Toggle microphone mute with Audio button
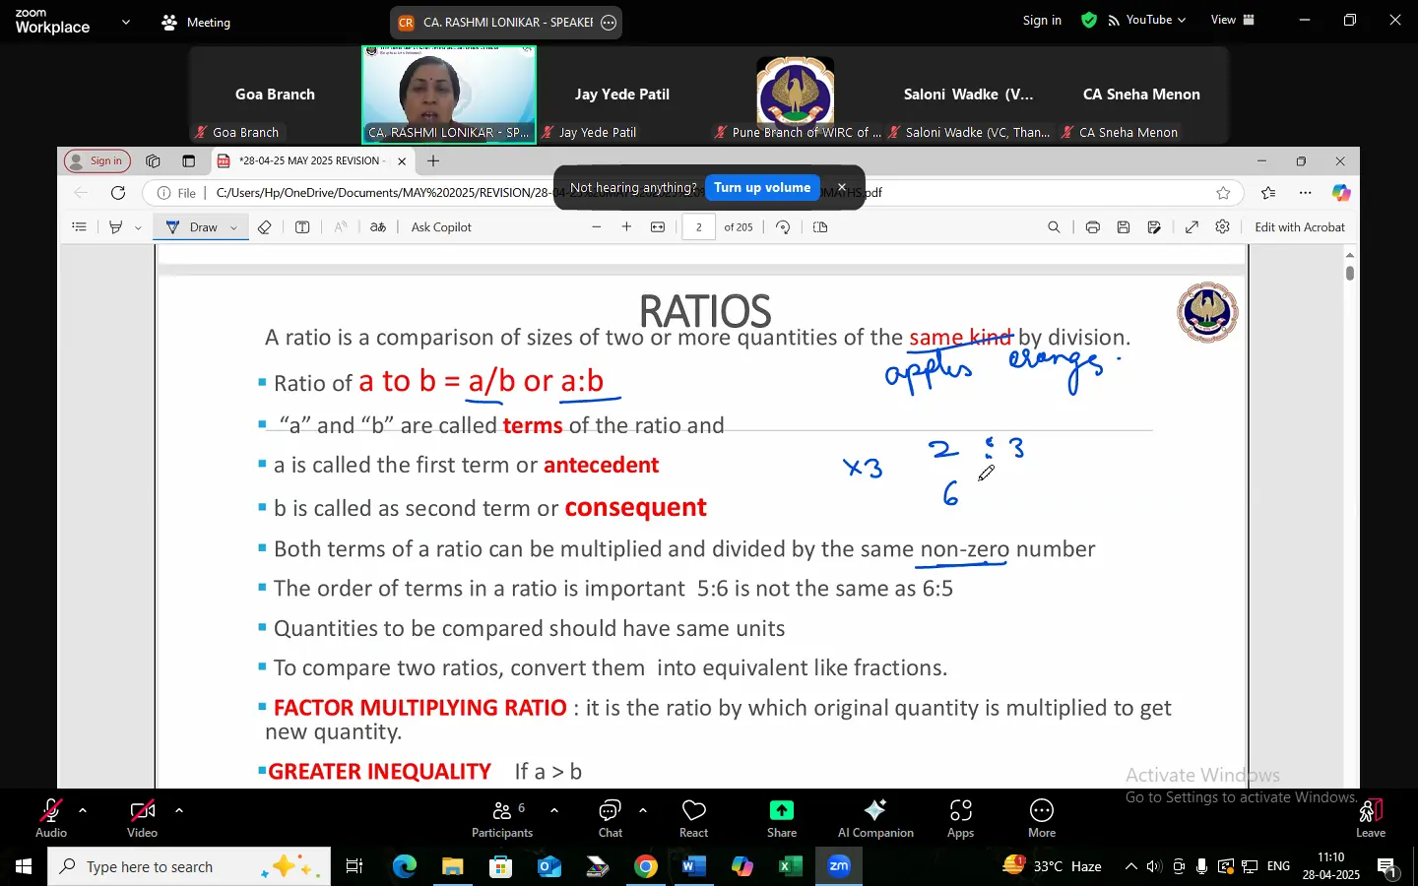 click(x=51, y=818)
